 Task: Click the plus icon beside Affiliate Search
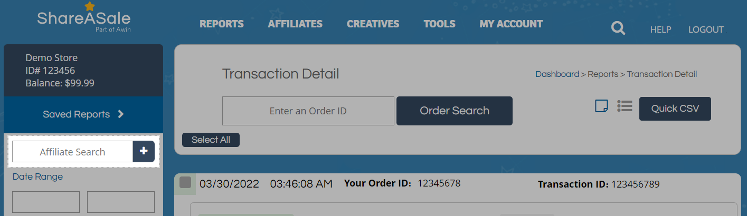coord(144,151)
